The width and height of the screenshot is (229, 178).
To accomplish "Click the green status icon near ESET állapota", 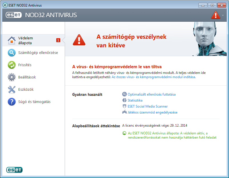I will 124,133.
